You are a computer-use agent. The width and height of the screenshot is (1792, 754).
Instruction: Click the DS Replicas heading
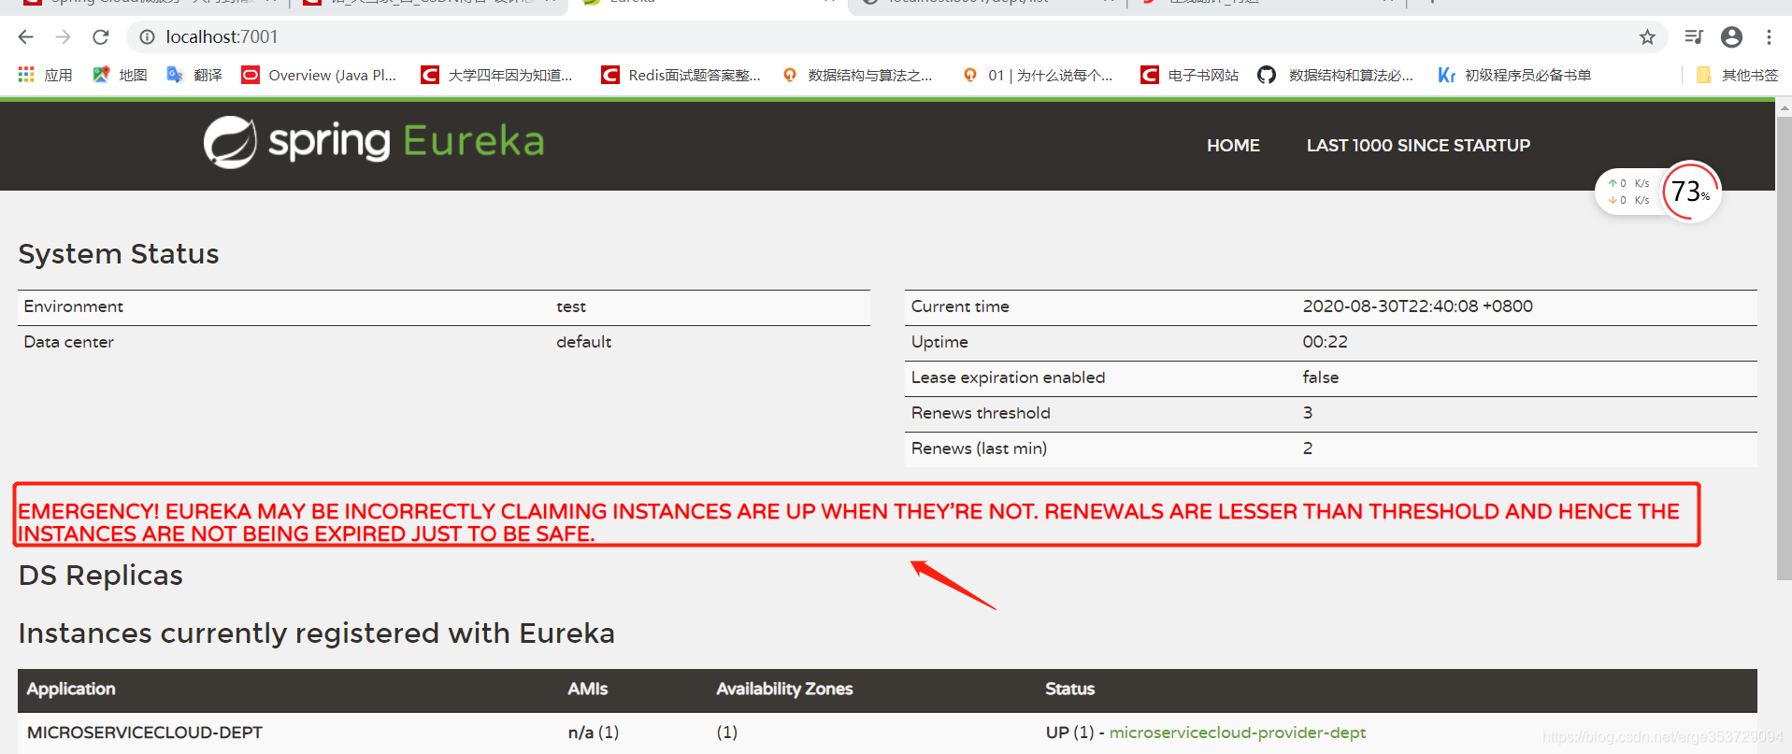pos(101,576)
